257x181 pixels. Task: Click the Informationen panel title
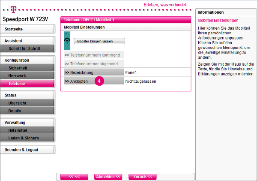(x=211, y=12)
